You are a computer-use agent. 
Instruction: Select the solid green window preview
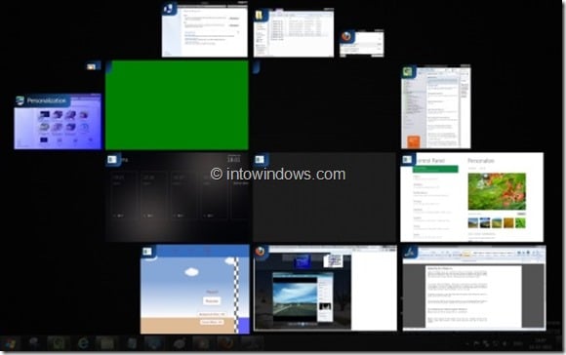click(x=177, y=105)
